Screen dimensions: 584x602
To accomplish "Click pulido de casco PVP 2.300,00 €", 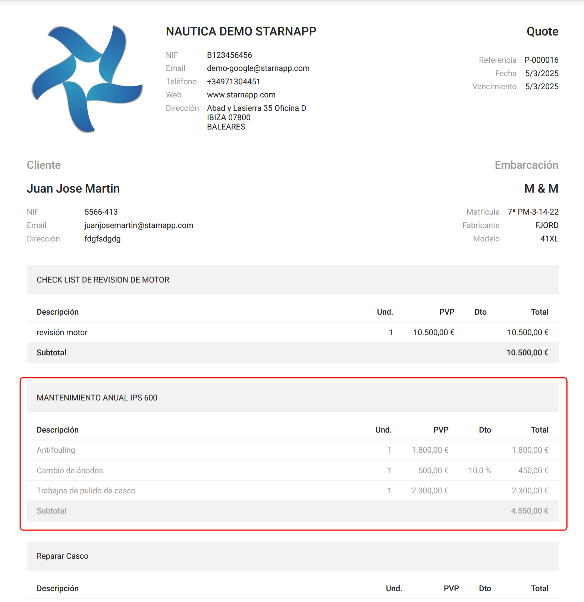I will click(x=430, y=491).
